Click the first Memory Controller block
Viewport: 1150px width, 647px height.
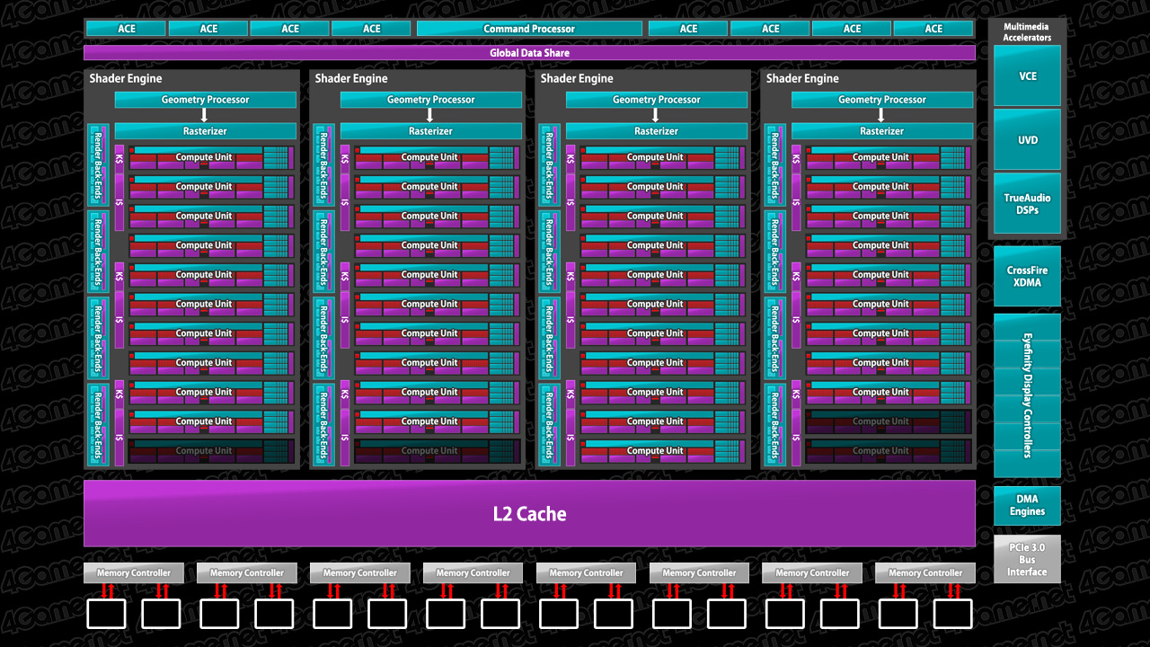point(134,572)
